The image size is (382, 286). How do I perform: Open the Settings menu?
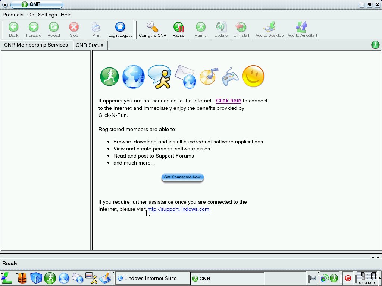(47, 15)
